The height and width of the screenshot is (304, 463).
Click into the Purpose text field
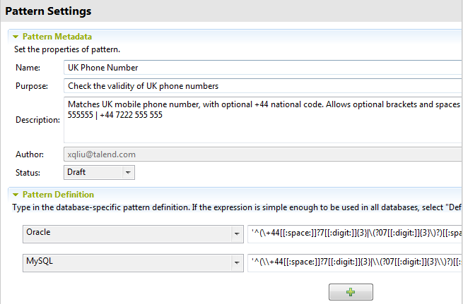coord(262,86)
